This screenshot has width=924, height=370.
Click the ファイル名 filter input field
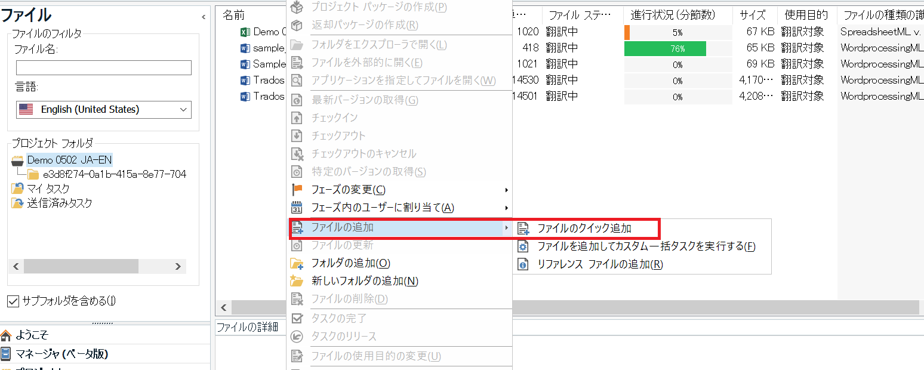103,67
